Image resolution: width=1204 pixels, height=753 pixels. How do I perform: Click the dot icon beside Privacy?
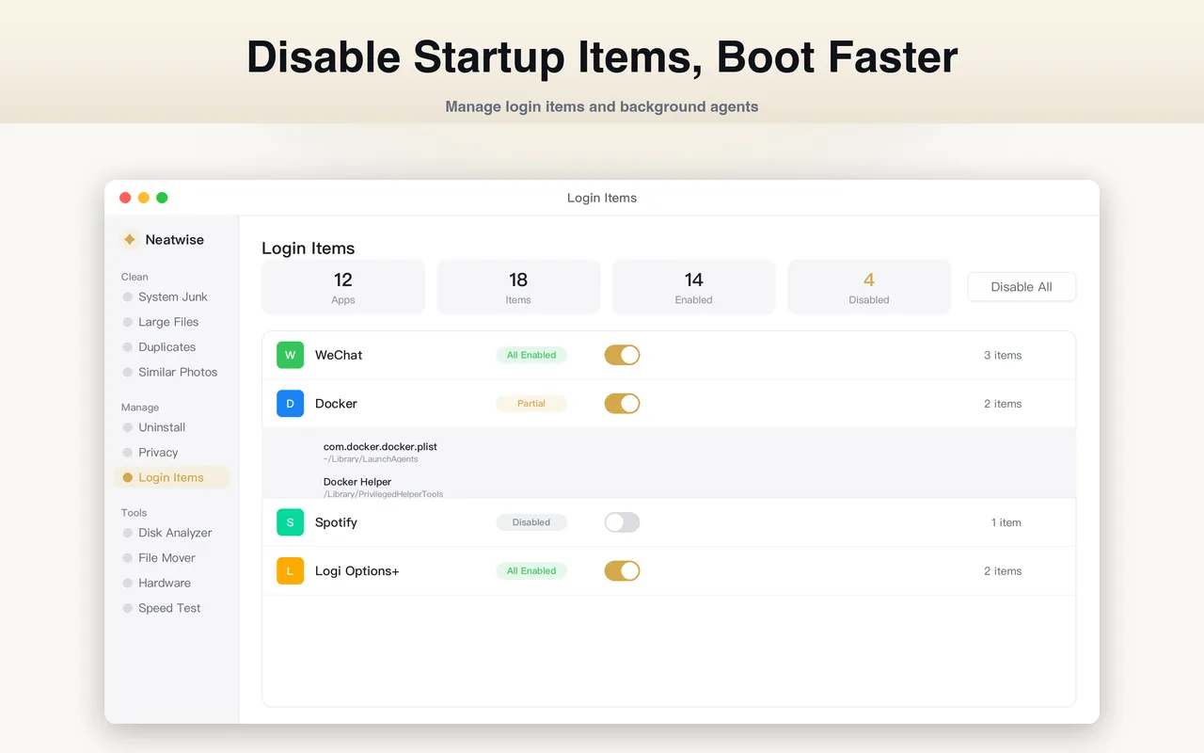[128, 453]
